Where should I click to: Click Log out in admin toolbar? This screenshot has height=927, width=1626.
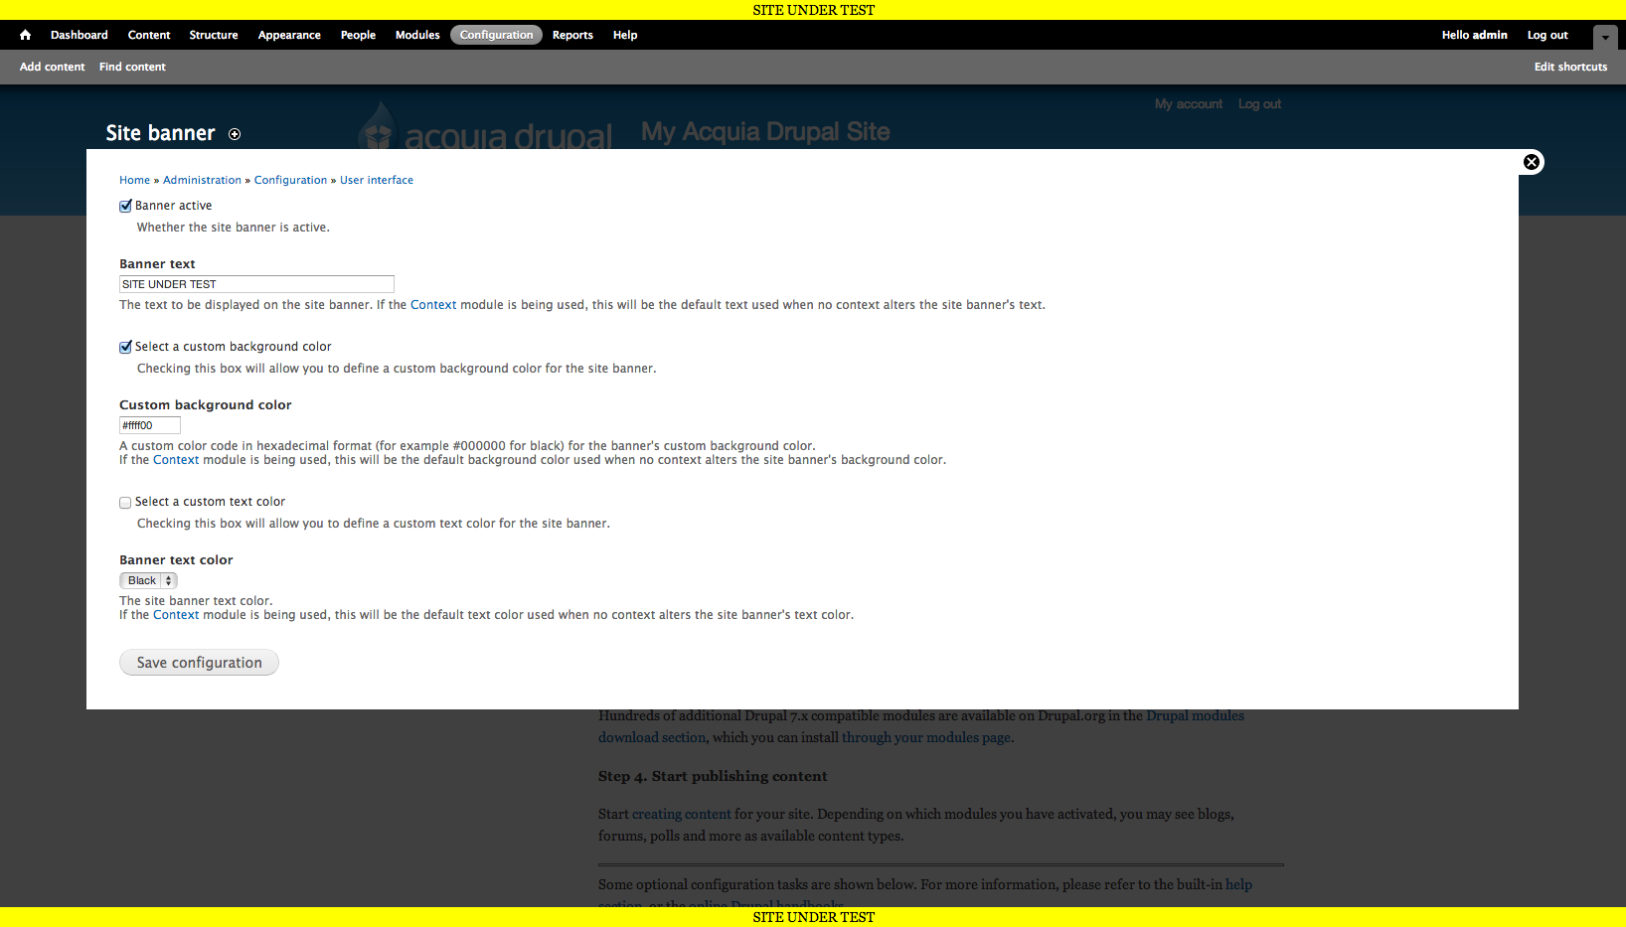pyautogui.click(x=1547, y=35)
